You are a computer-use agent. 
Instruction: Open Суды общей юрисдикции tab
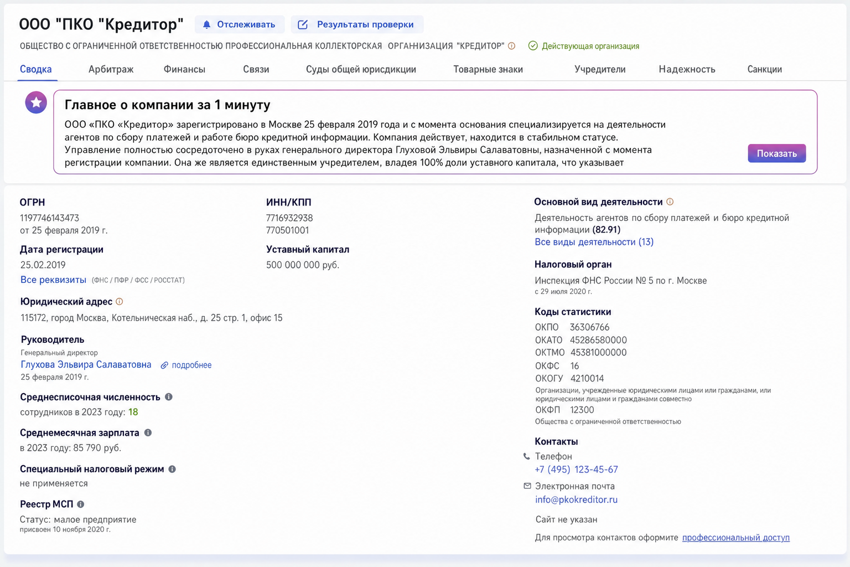[361, 69]
